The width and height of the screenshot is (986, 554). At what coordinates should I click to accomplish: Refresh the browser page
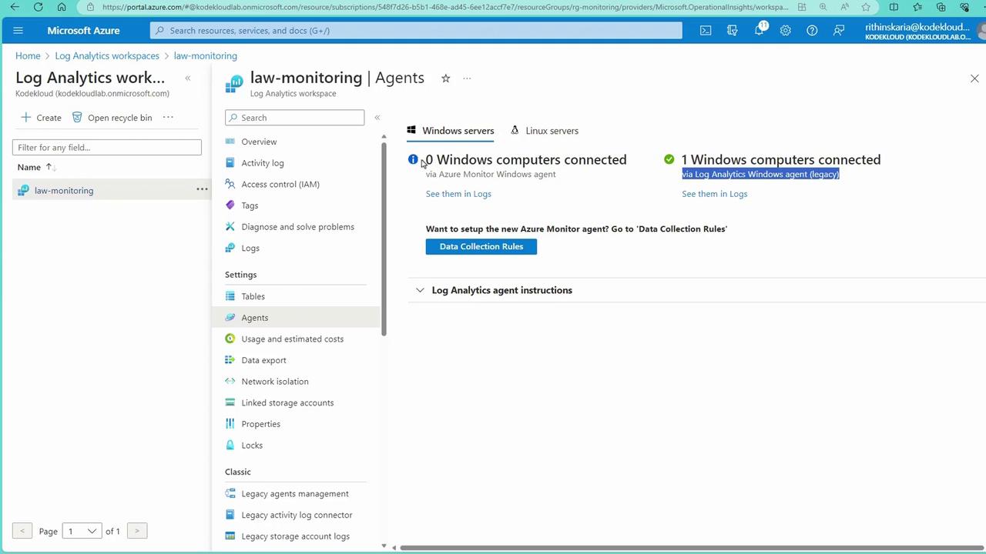pos(38,7)
